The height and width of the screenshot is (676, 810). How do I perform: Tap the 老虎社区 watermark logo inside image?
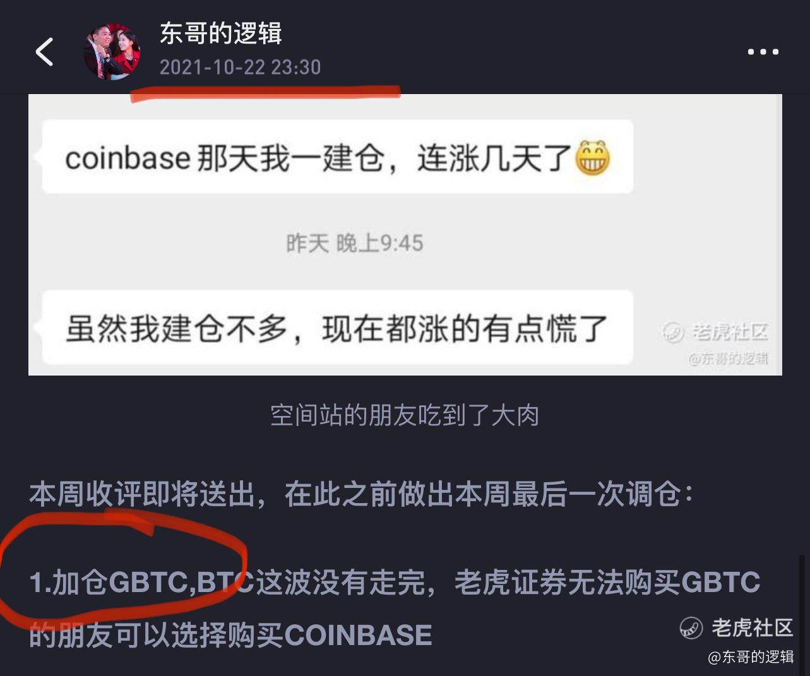point(715,332)
